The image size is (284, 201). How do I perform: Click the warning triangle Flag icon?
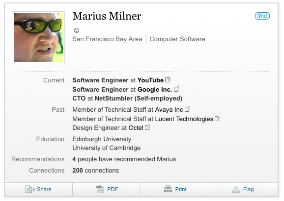236,189
